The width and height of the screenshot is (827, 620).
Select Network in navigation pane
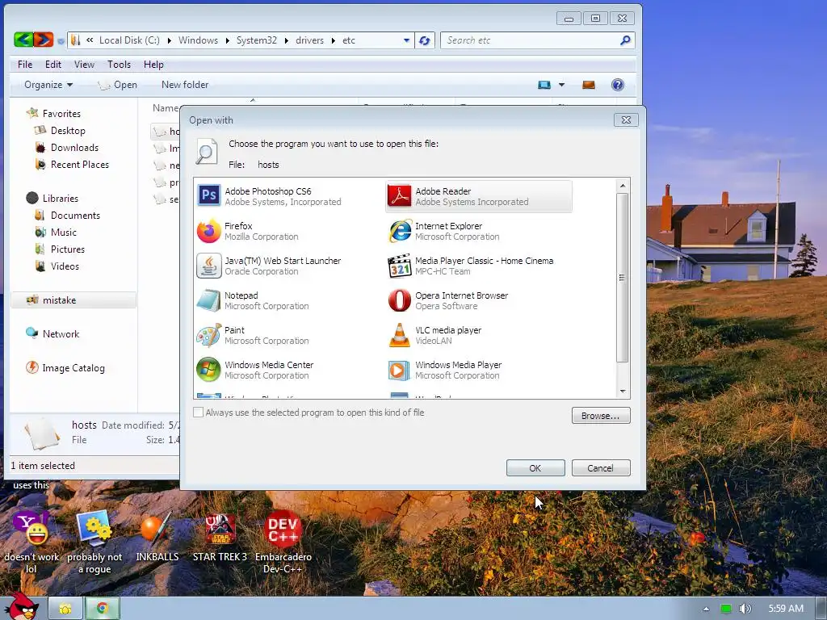click(61, 333)
